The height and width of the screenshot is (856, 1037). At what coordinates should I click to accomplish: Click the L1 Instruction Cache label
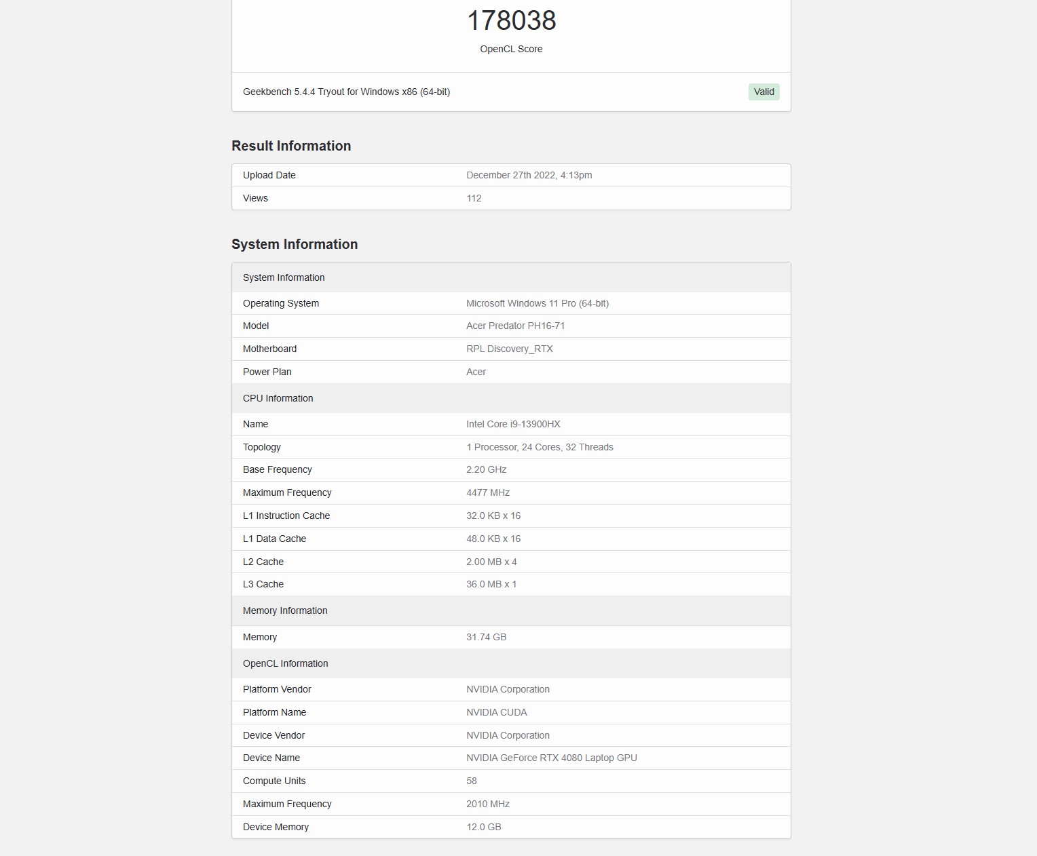pyautogui.click(x=286, y=515)
